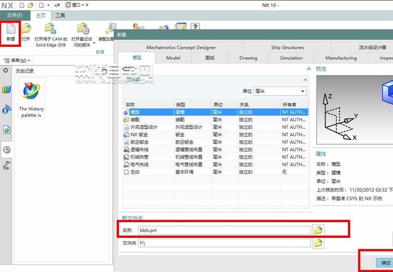The width and height of the screenshot is (393, 272).
Task: Maximize the 历史记录 panel with the square icon
Action: pyautogui.click(x=104, y=71)
